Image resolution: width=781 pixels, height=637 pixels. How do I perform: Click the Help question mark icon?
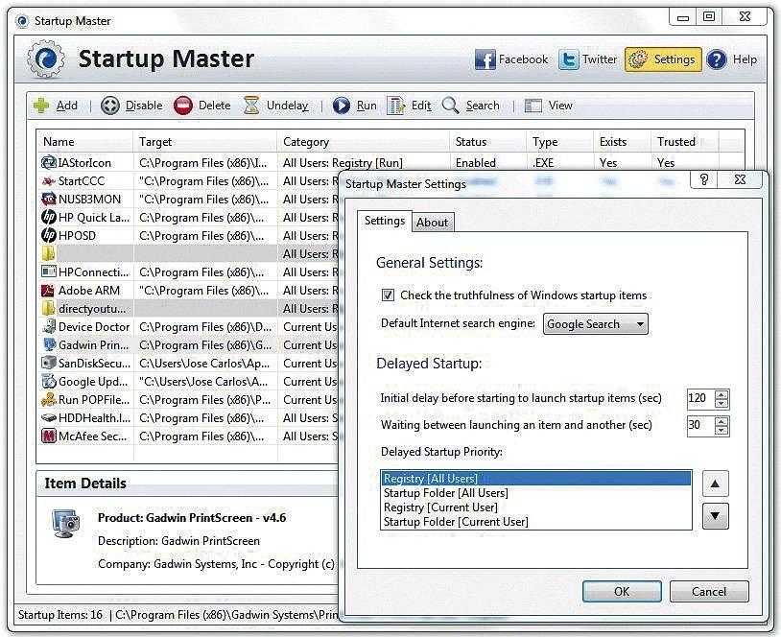click(717, 59)
